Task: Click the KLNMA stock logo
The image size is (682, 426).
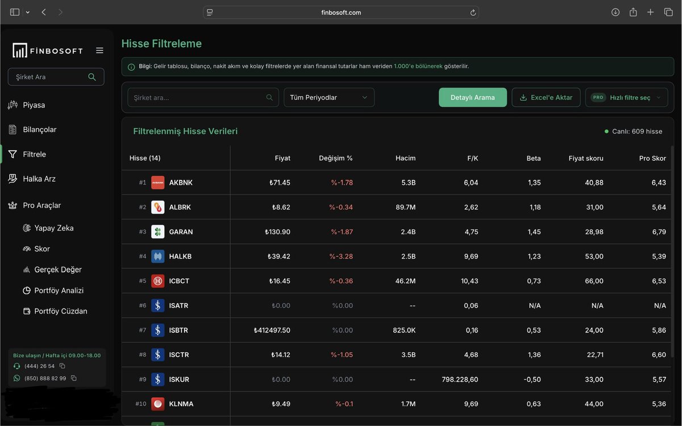Action: (158, 404)
